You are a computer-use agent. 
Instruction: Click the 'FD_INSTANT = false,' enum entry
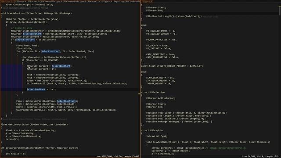tap(159, 48)
